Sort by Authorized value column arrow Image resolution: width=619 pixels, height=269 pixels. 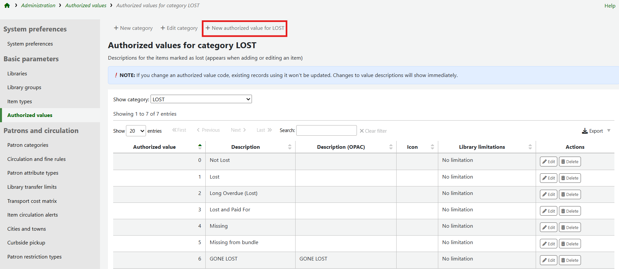coord(200,147)
